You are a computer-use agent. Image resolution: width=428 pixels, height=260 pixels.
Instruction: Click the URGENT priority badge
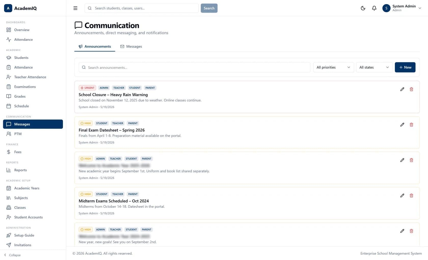[87, 88]
